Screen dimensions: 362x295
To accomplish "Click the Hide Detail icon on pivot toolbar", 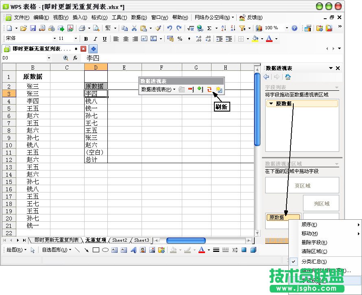I will pos(191,90).
